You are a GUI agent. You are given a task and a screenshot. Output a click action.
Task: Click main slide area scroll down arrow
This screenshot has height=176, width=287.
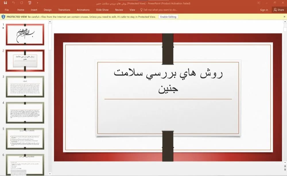[285, 163]
